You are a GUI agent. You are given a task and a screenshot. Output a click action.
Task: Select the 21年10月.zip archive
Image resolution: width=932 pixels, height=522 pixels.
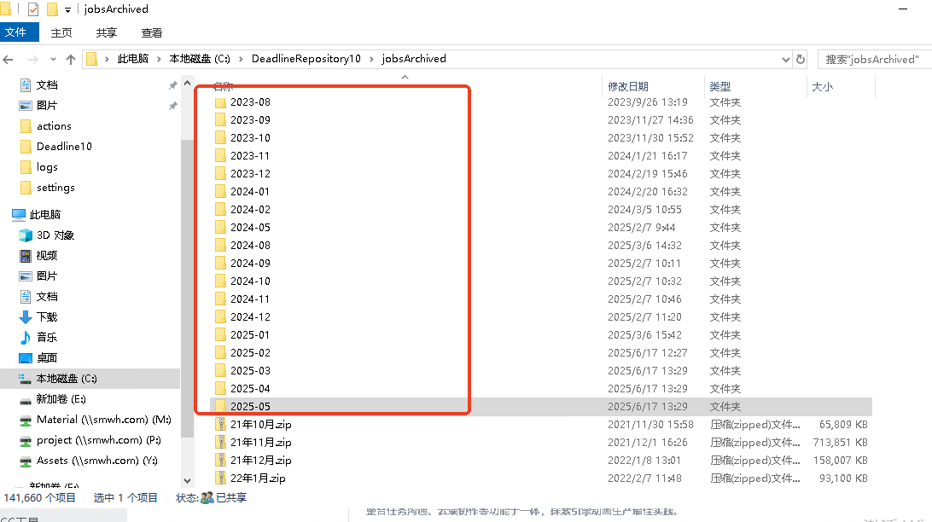(261, 425)
